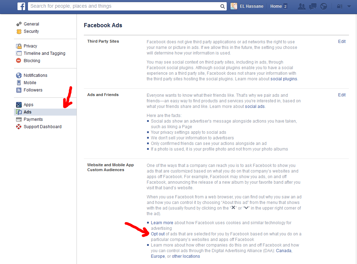Open Notifications settings in sidebar
This screenshot has width=357, height=264.
tap(36, 75)
